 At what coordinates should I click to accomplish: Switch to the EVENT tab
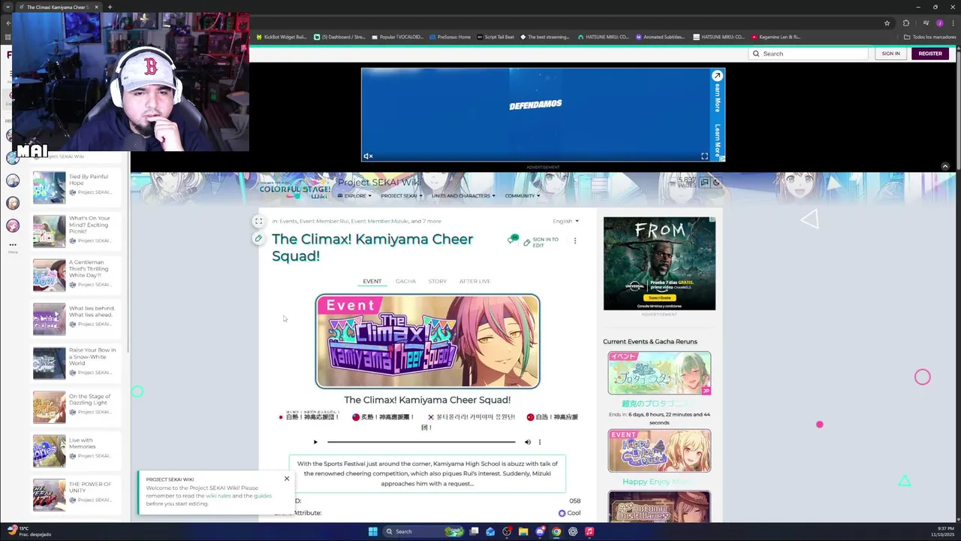(x=372, y=281)
